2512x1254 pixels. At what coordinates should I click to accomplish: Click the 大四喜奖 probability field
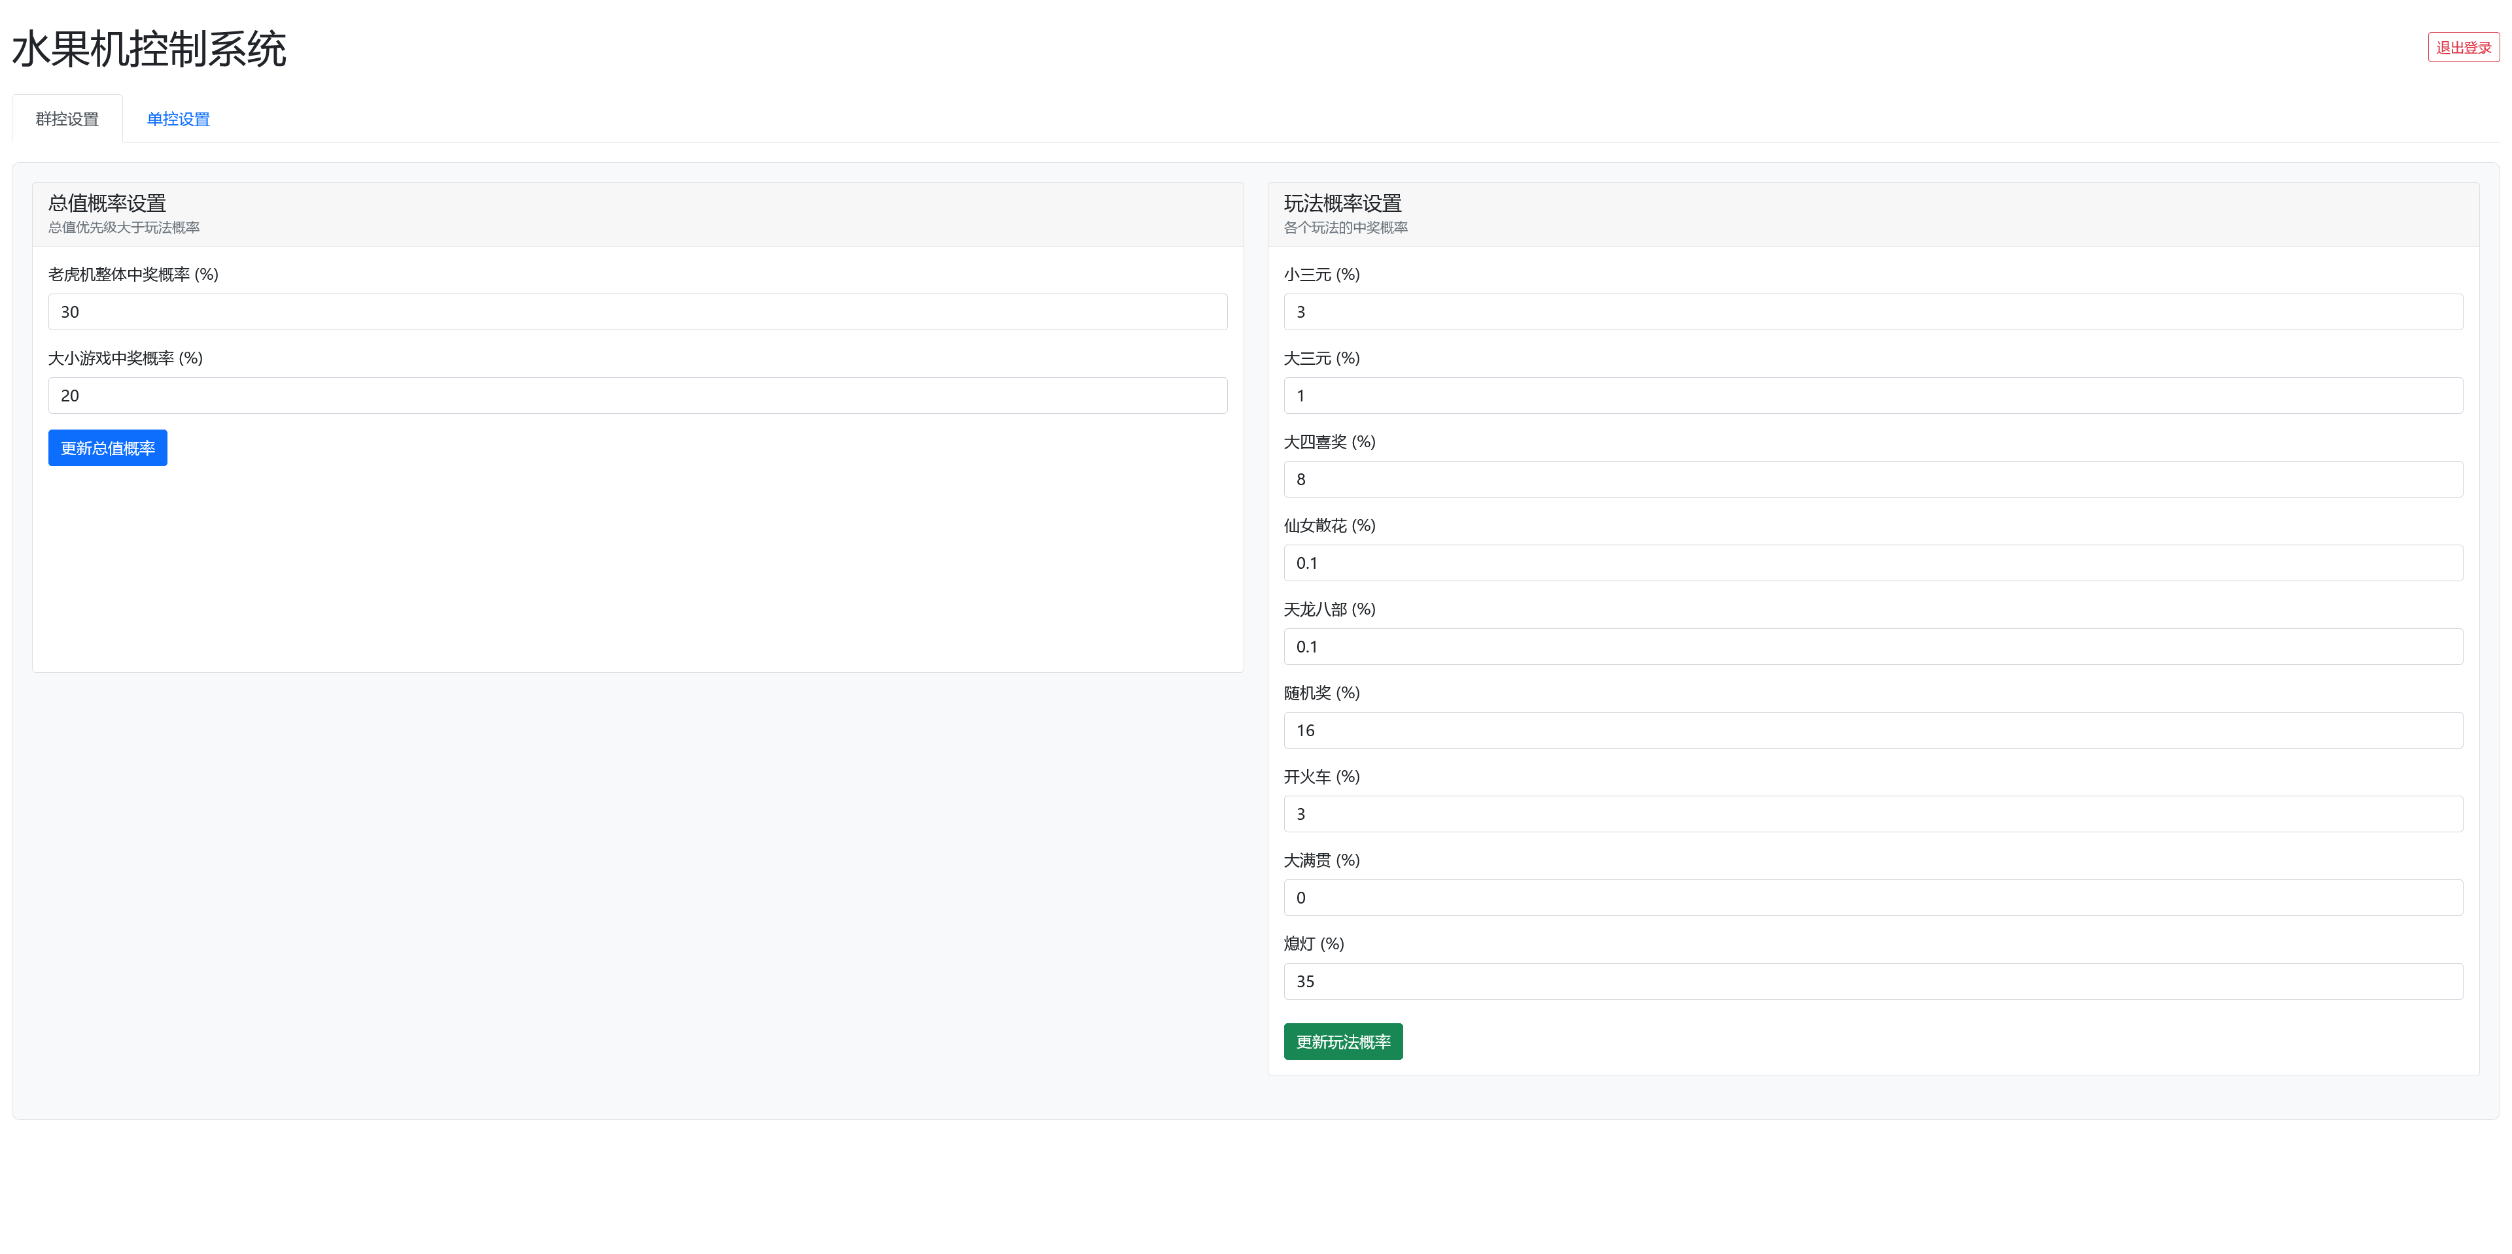pos(1872,479)
